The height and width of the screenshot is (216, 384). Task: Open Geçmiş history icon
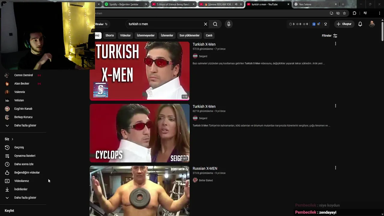[7, 148]
